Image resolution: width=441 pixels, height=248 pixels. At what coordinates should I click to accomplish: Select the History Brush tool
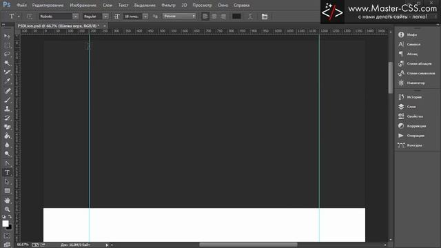click(x=8, y=118)
